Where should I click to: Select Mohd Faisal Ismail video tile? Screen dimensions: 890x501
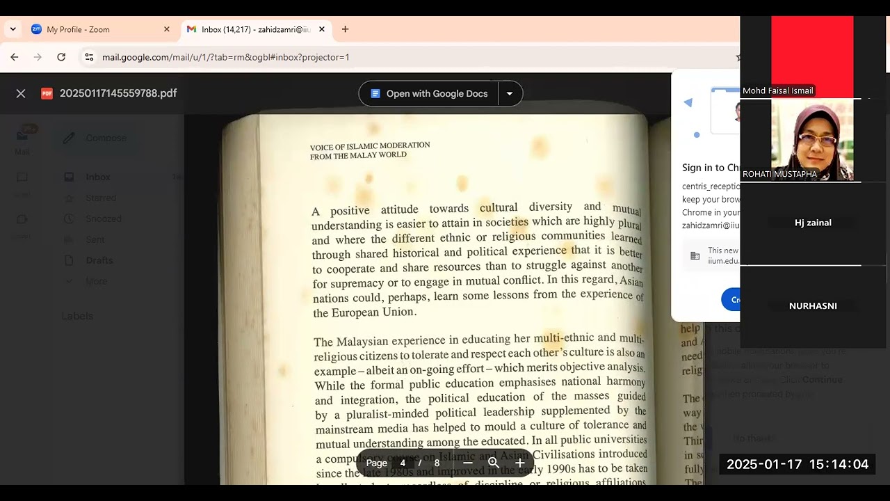click(x=812, y=57)
